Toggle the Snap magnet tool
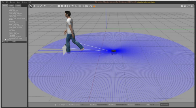This screenshot has height=108, width=196. (x=91, y=6)
